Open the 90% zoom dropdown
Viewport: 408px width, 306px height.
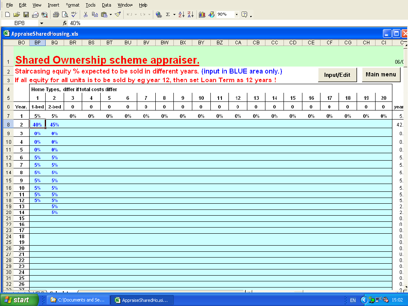tap(237, 14)
